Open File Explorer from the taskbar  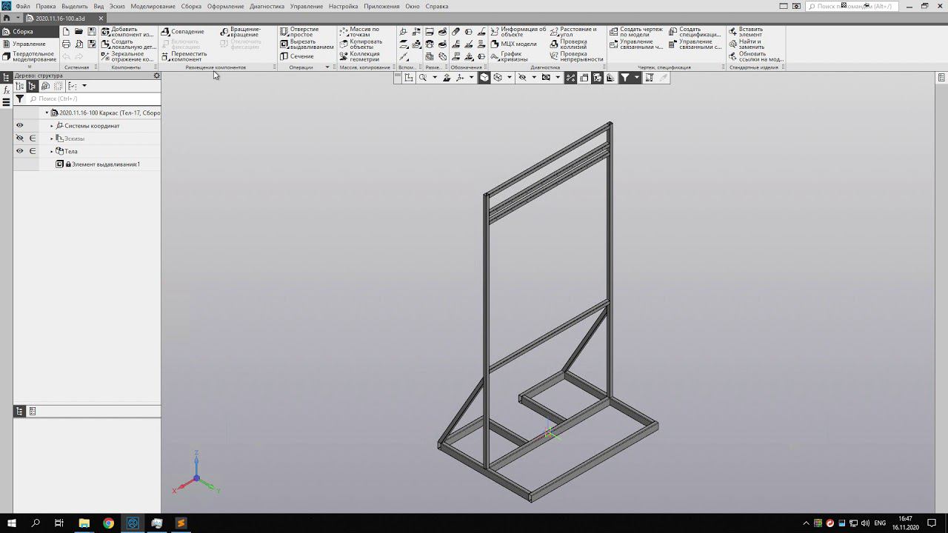(84, 523)
